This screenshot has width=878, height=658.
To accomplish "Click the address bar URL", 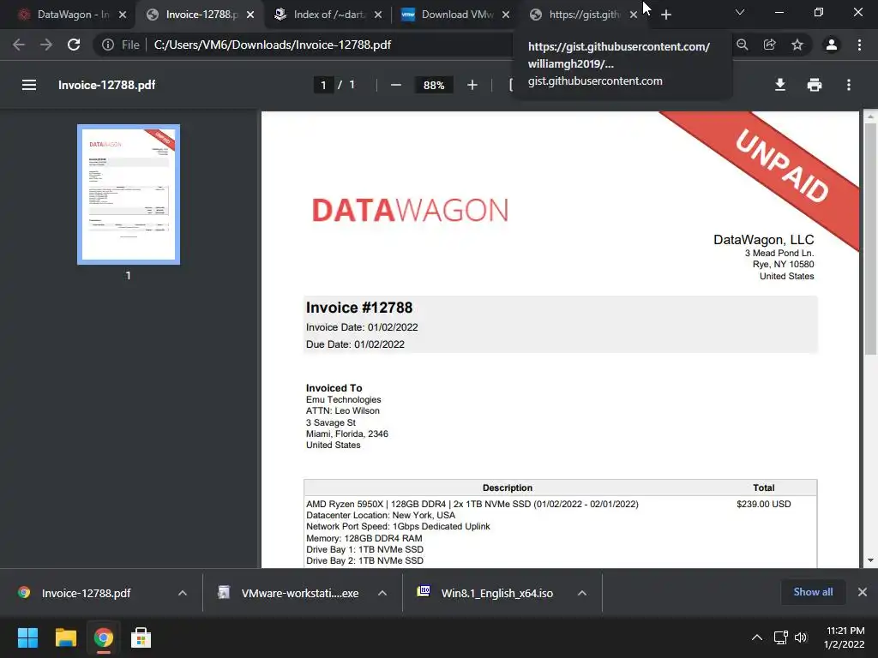I will tap(272, 45).
